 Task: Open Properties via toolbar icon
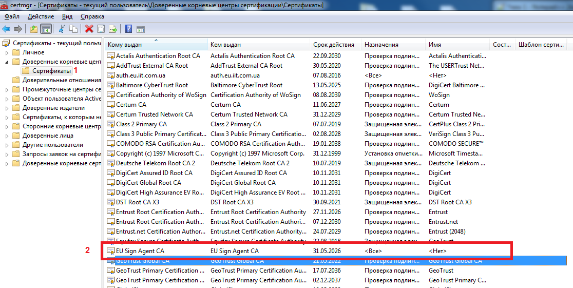pos(101,29)
